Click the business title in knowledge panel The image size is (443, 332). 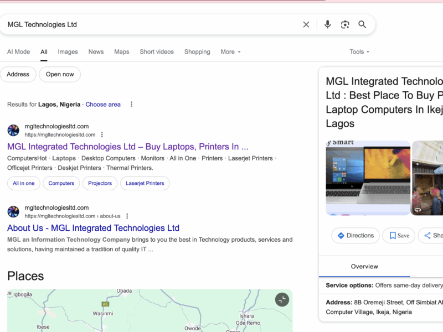[384, 102]
